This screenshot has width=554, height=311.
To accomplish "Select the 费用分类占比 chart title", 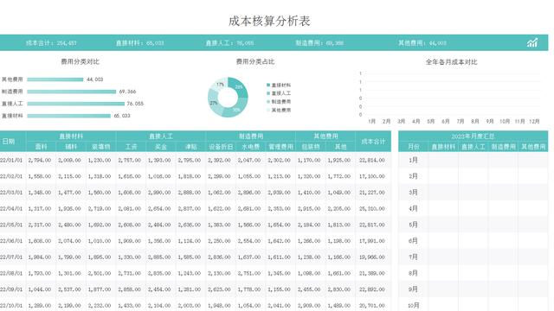I will tap(255, 61).
